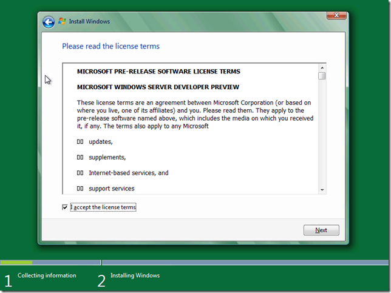Click the 'supplements,' list entry
The image size is (391, 293).
click(x=107, y=158)
